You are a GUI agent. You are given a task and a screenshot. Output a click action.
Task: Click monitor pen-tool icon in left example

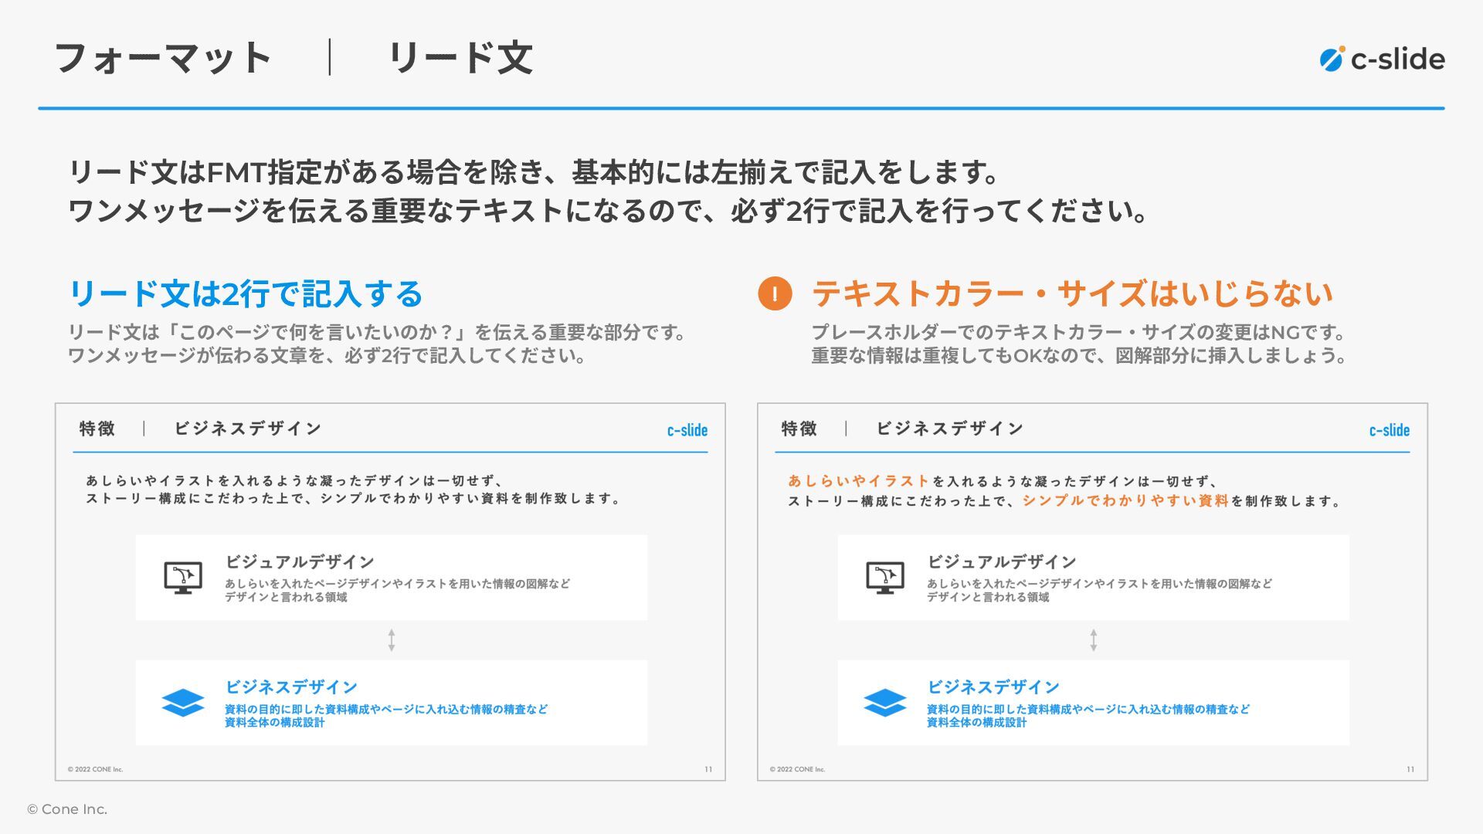tap(183, 577)
